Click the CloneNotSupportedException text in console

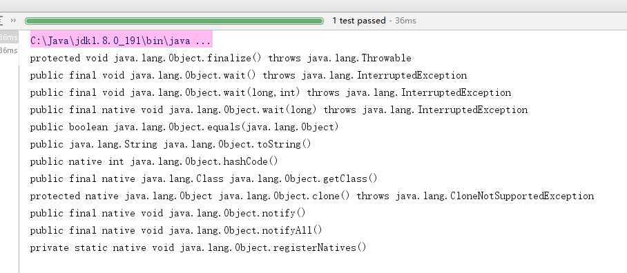point(522,196)
